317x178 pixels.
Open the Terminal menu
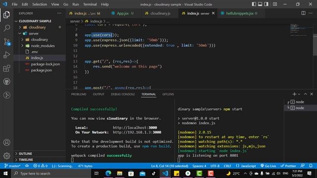click(x=90, y=4)
